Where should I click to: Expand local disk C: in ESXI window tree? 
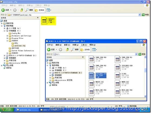coord(50,70)
